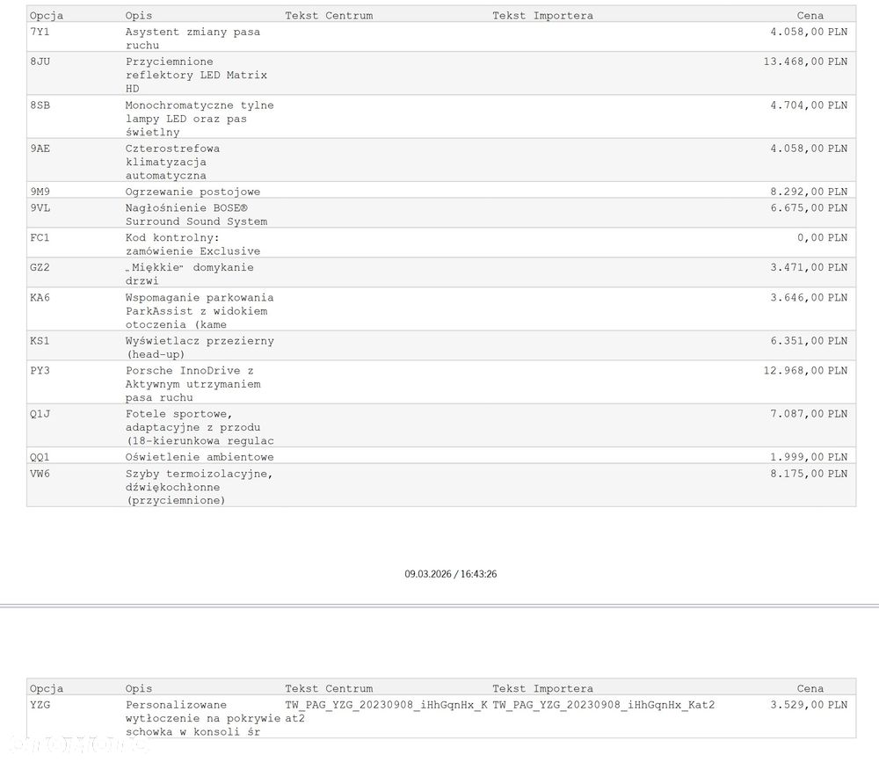The width and height of the screenshot is (879, 762).
Task: Click first table's Cena column header
Action: pyautogui.click(x=810, y=16)
